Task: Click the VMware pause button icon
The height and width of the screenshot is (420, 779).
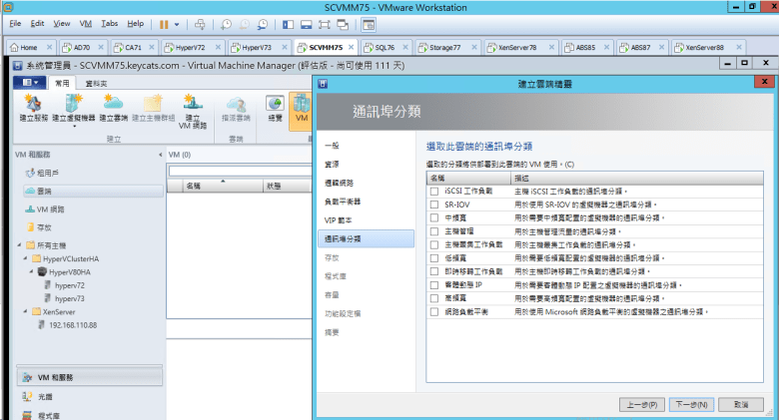Action: click(164, 23)
